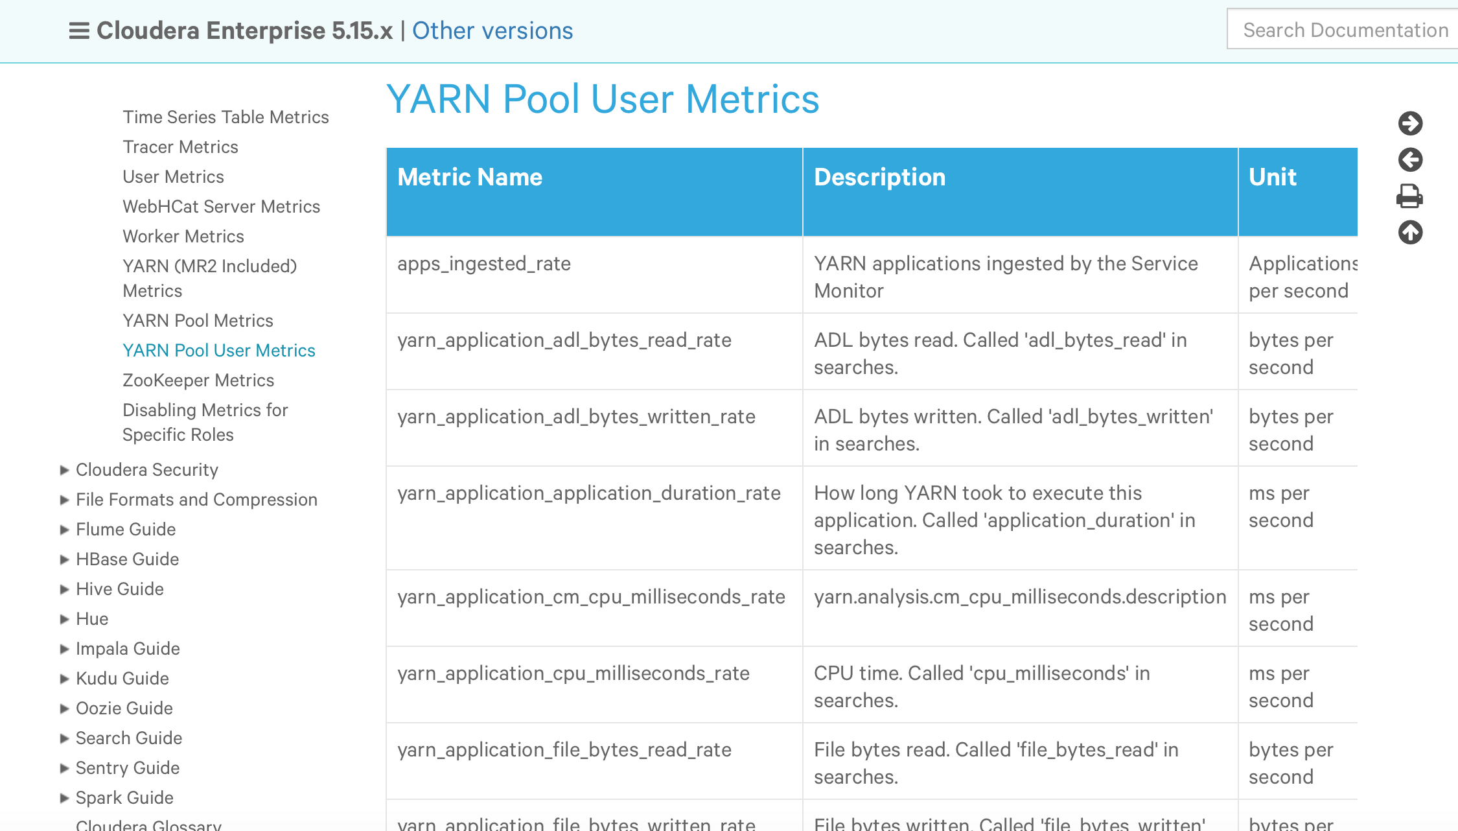Click the print page icon

pyautogui.click(x=1410, y=196)
